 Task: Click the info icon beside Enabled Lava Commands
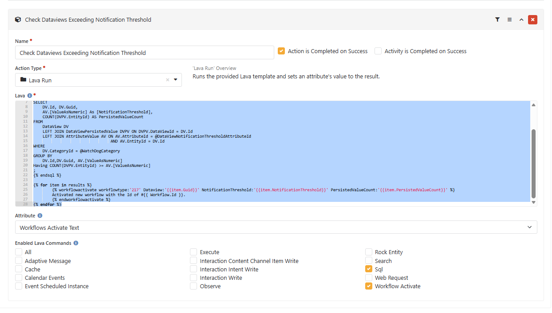tap(76, 243)
